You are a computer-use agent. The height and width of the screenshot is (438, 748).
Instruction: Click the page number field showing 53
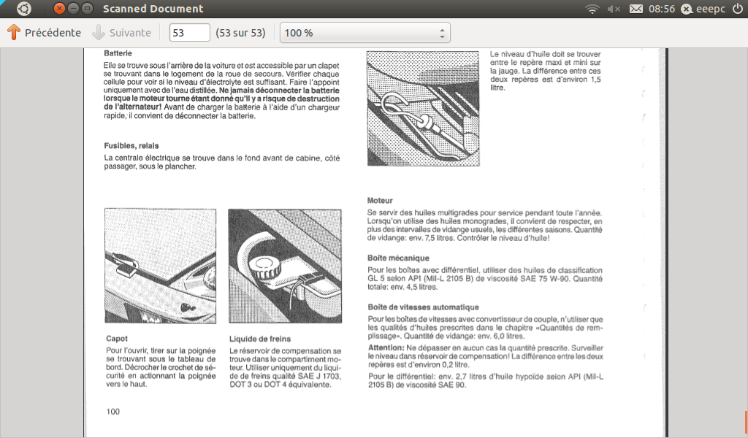189,33
